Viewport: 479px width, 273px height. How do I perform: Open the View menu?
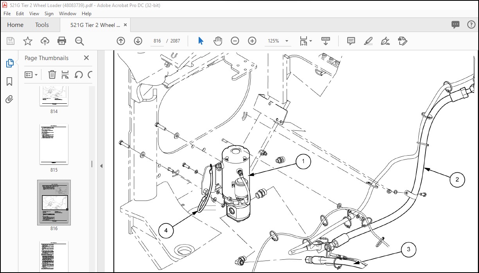click(x=34, y=13)
